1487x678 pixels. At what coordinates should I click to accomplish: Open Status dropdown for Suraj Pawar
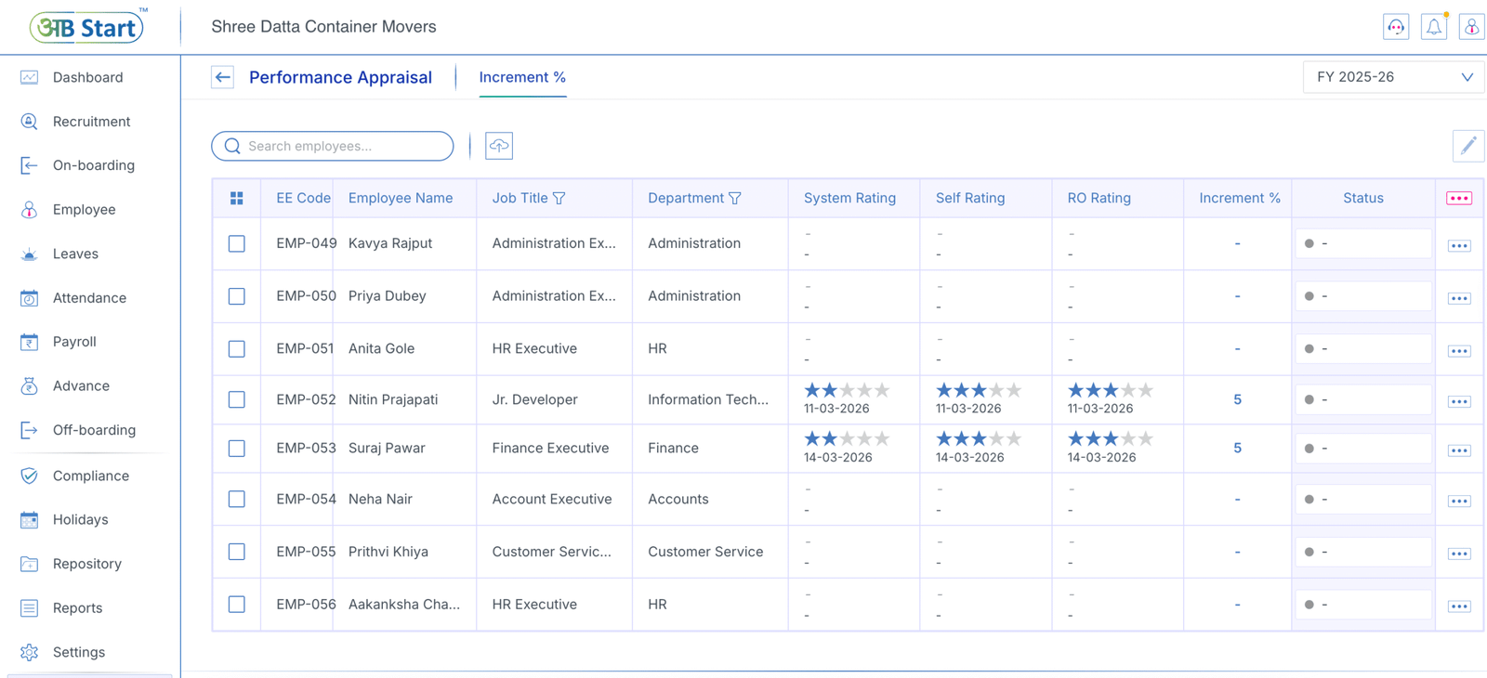coord(1362,449)
